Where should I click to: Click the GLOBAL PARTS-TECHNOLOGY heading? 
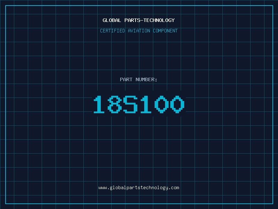[139, 20]
